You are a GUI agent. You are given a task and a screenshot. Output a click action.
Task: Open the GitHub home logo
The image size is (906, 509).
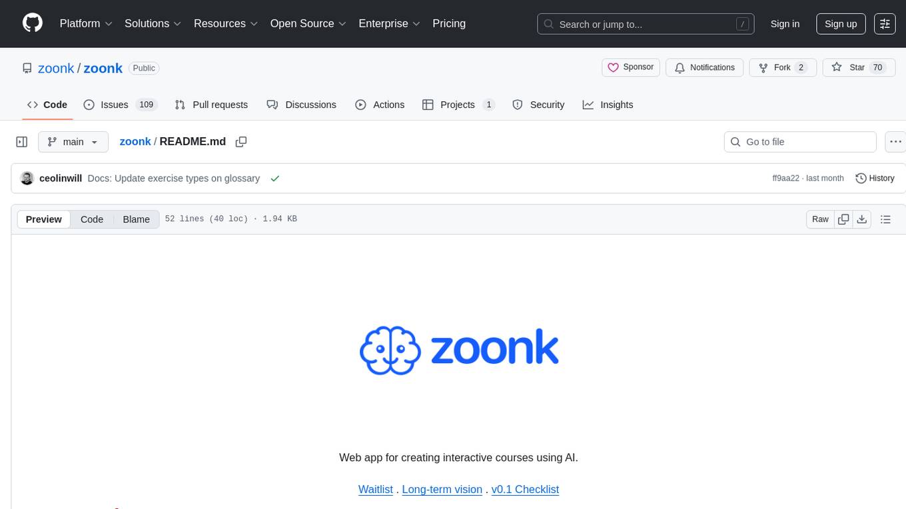click(x=33, y=23)
